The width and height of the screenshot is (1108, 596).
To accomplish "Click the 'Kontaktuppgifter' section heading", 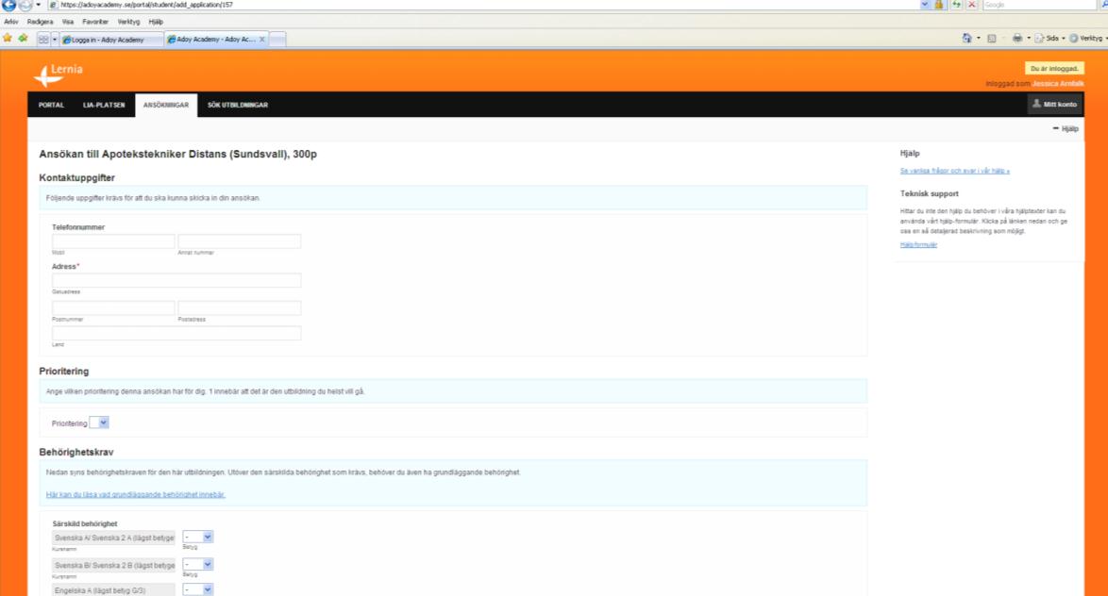I will point(77,178).
